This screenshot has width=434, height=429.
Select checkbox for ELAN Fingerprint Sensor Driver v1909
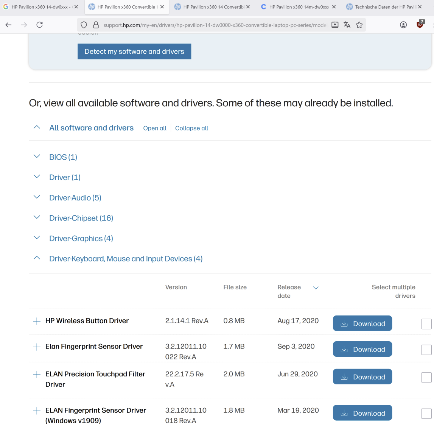pyautogui.click(x=426, y=413)
